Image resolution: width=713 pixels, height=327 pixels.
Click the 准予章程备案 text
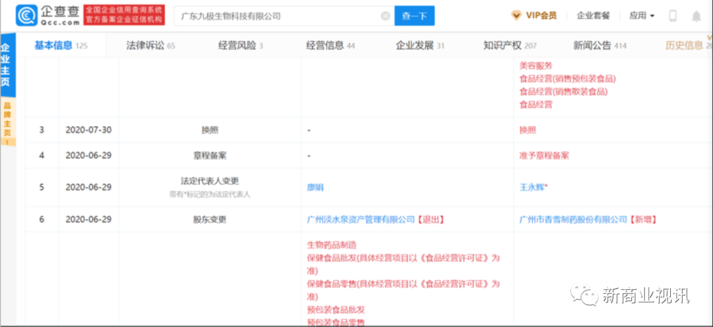tap(544, 156)
